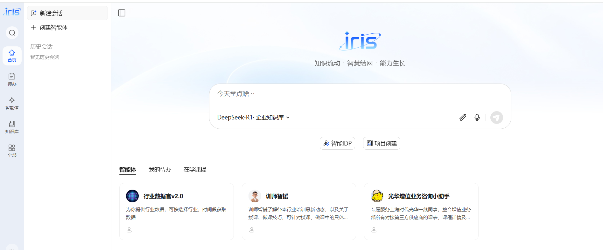Click 行业数据官v2.0 description text
603x250 pixels.
[176, 213]
